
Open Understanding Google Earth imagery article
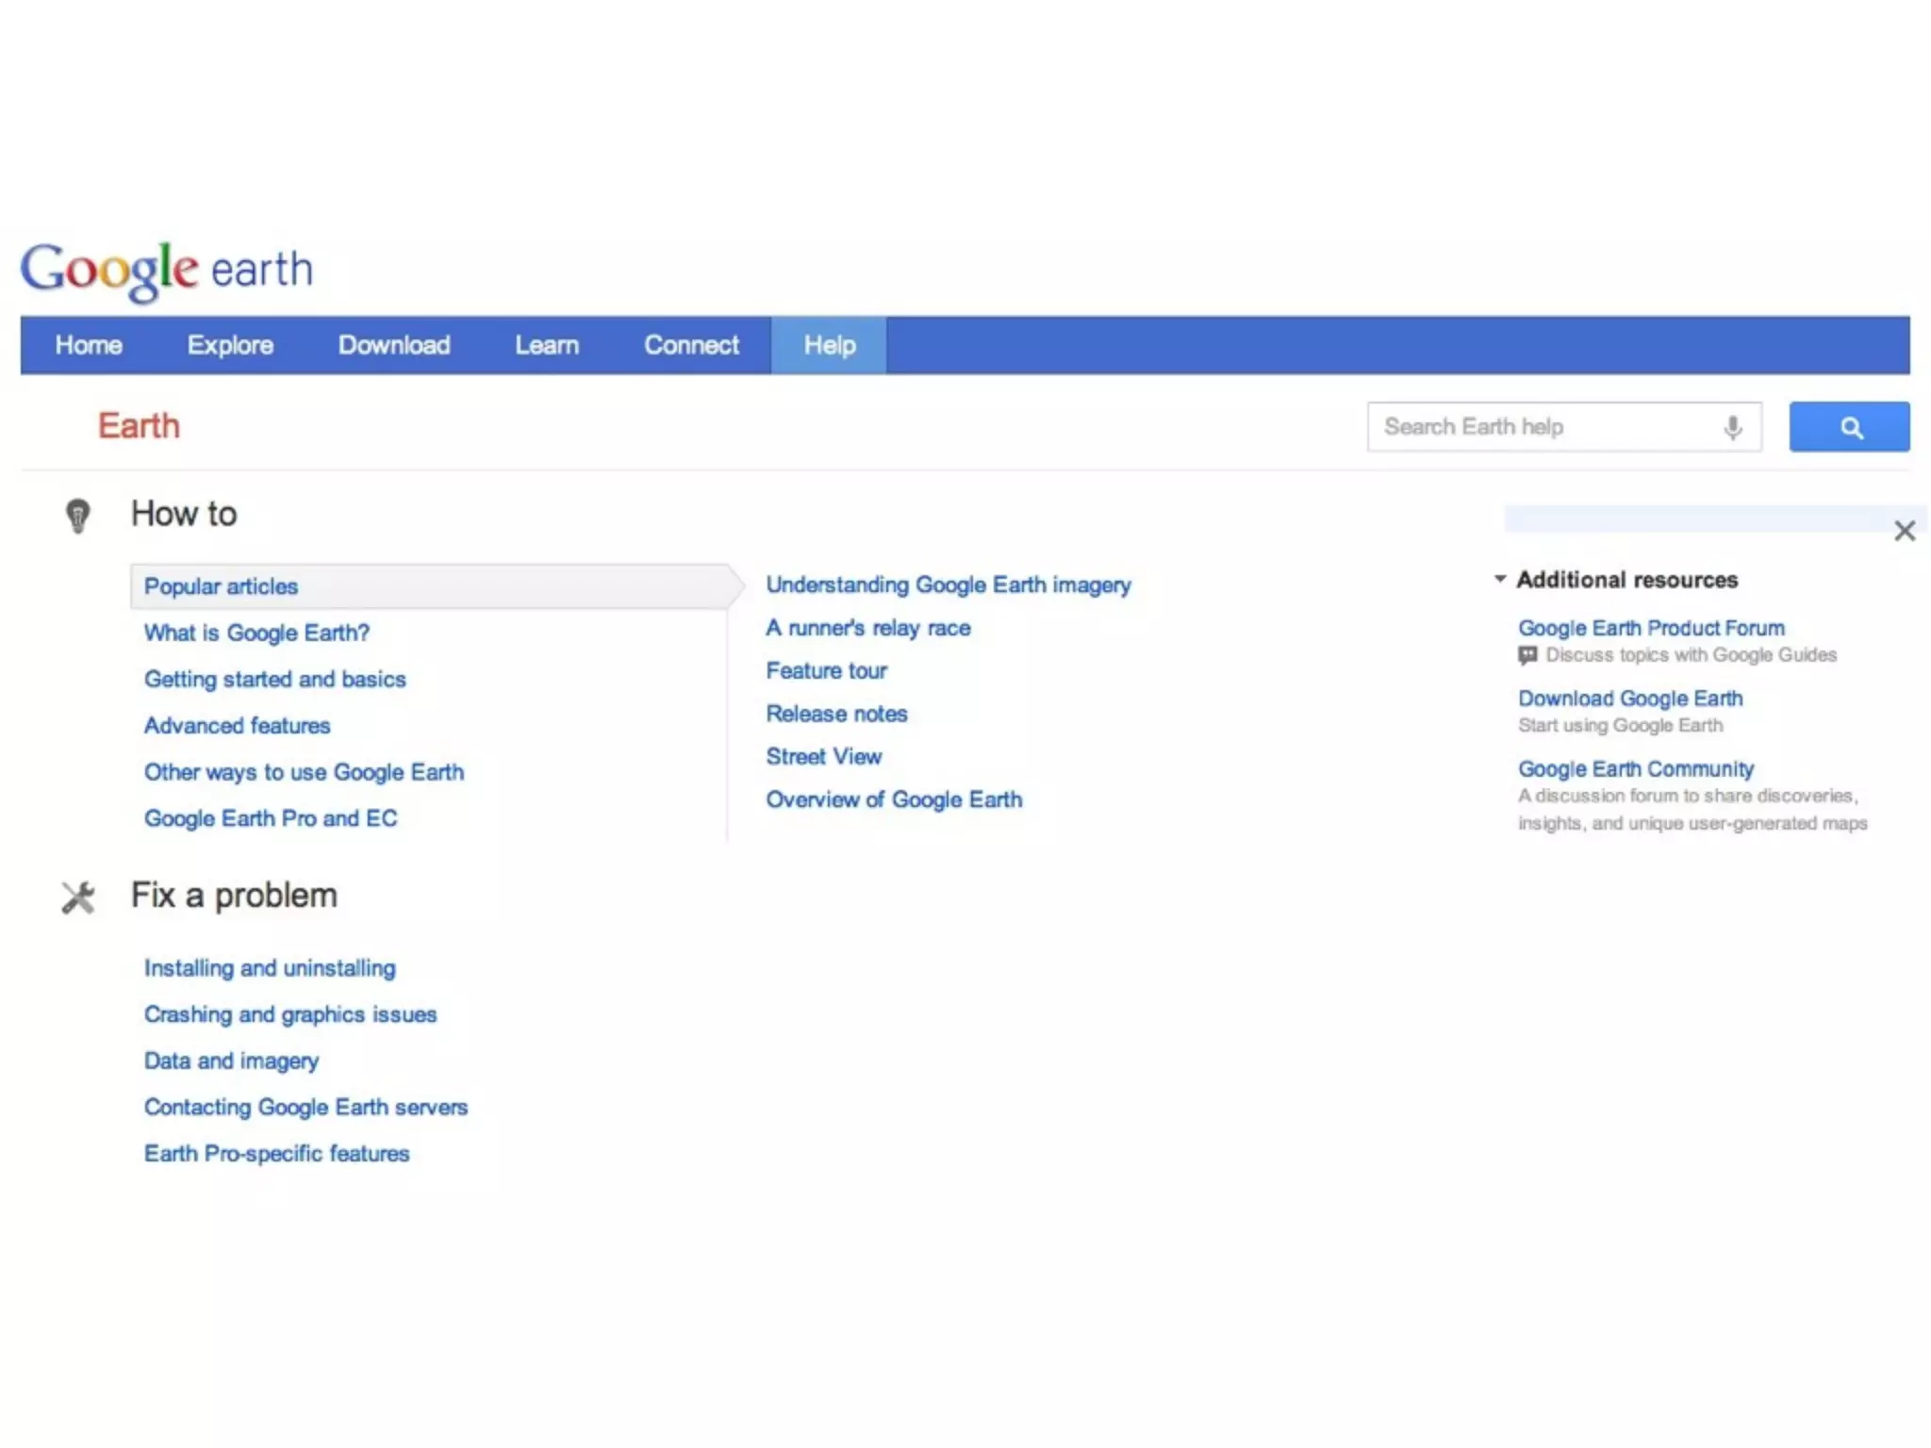tap(948, 584)
